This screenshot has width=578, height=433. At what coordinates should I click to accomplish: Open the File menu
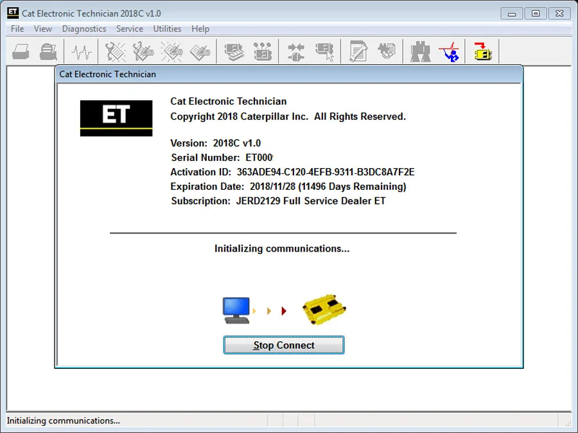(17, 29)
